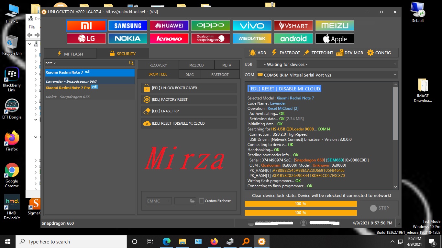Open the DIAG tab
The height and width of the screenshot is (248, 442).
point(190,74)
